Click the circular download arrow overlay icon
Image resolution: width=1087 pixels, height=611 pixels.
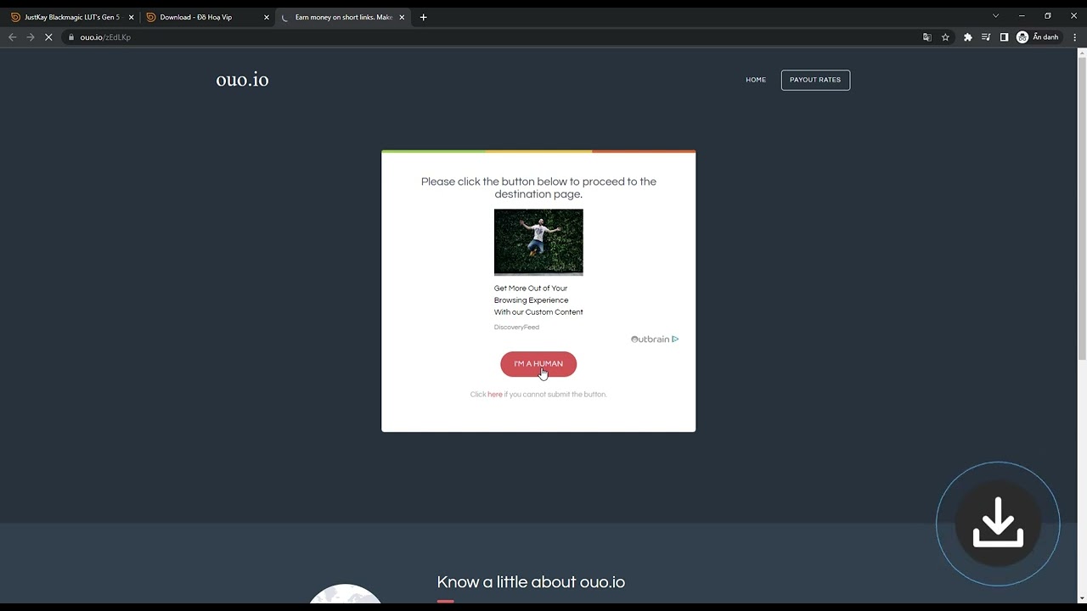(998, 524)
